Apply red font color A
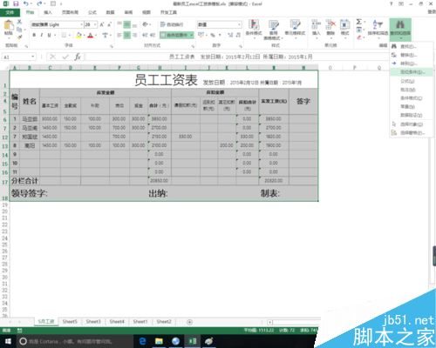Viewport: 436px width, 348px height. pos(91,35)
